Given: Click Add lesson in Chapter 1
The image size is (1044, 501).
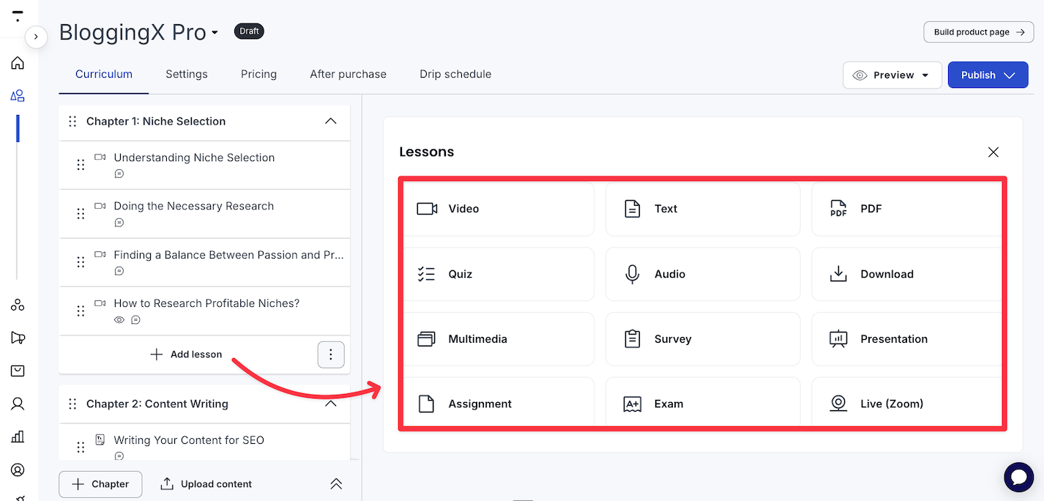Looking at the screenshot, I should tap(186, 355).
